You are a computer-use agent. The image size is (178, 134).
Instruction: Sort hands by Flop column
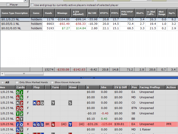pos(38,87)
